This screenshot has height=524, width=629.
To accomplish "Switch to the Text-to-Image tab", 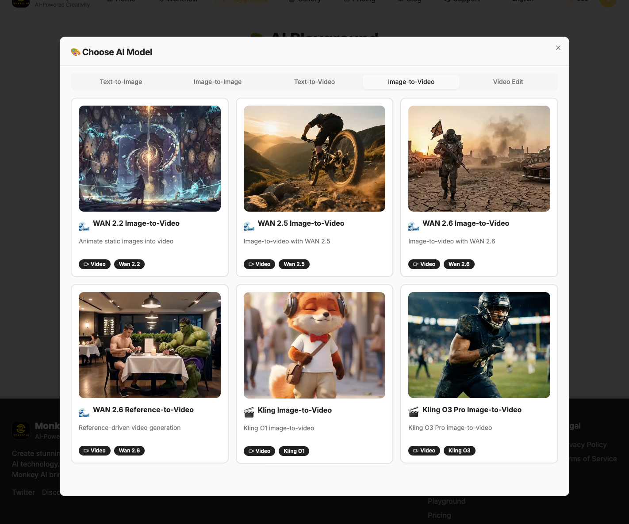I will (121, 82).
